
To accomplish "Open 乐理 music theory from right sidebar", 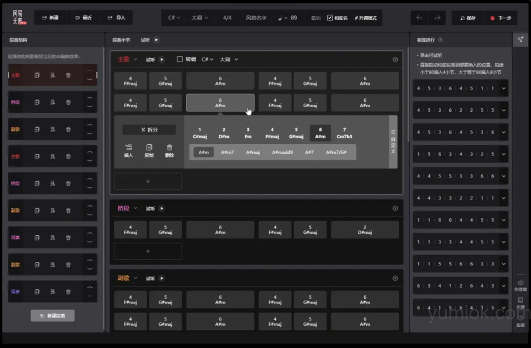I will pyautogui.click(x=521, y=303).
